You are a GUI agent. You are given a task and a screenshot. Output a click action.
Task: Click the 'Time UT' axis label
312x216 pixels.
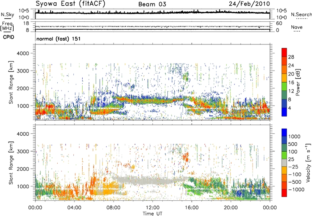point(152,214)
